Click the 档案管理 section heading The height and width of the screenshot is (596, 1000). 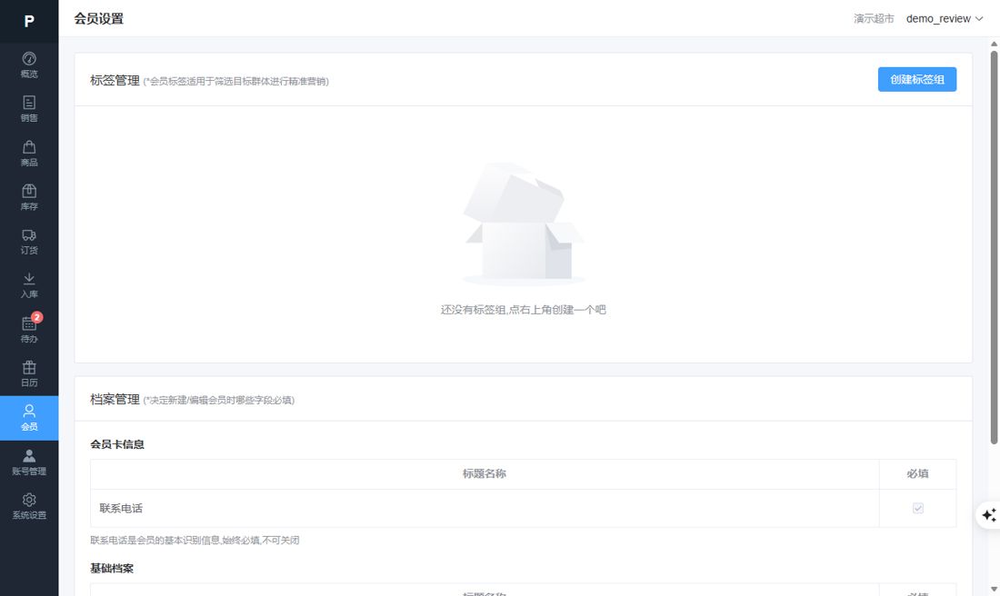coord(115,399)
